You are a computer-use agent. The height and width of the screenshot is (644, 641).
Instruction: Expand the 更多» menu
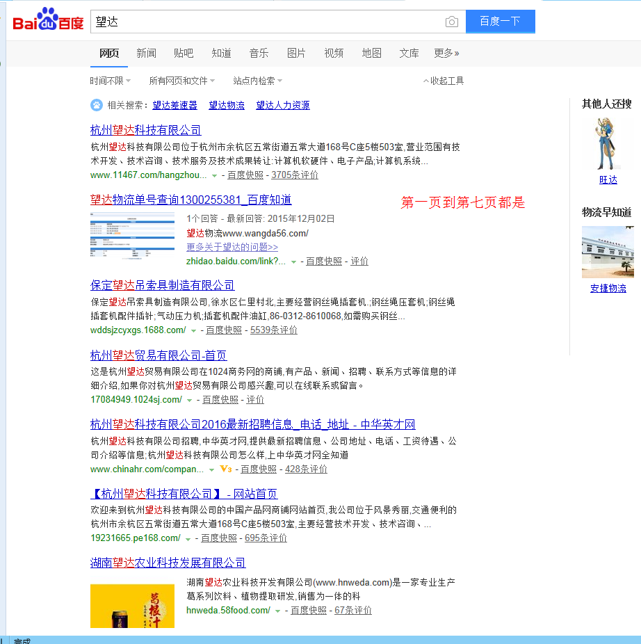coord(446,54)
